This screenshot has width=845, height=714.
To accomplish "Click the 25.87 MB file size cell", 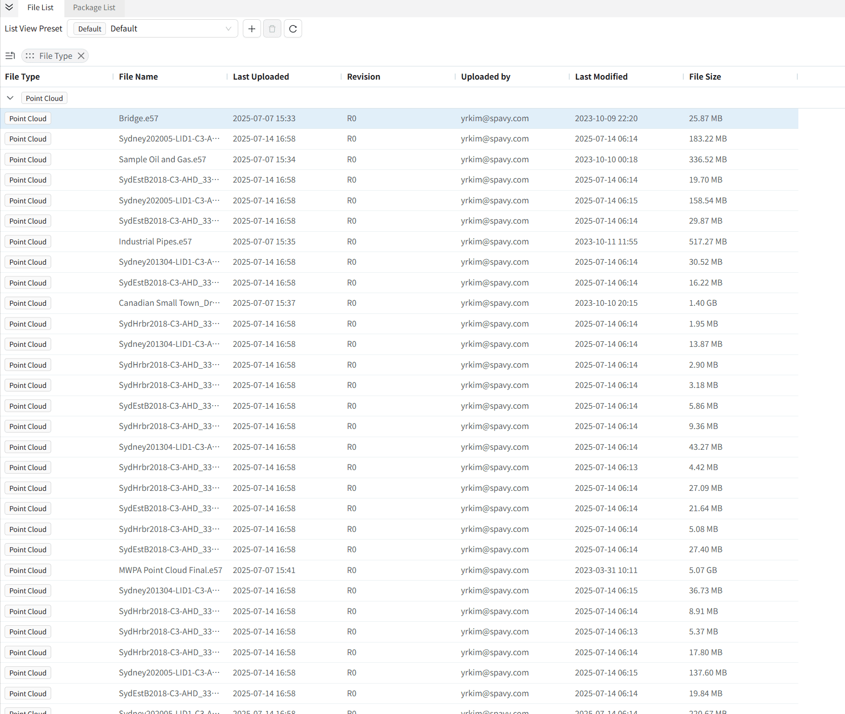I will click(706, 118).
